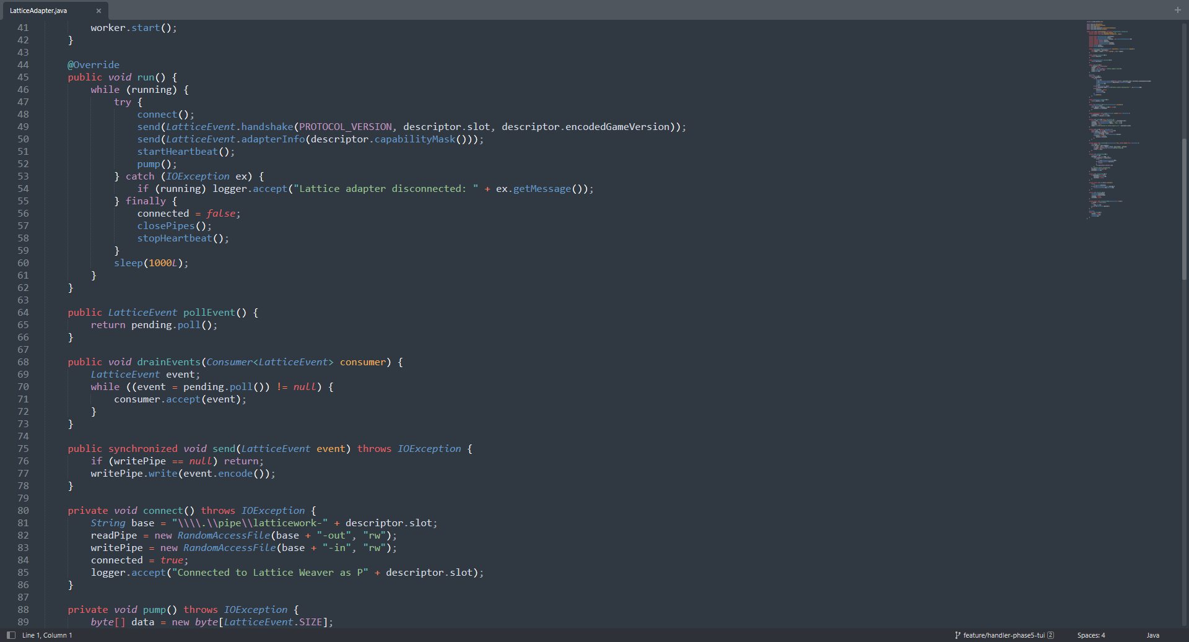
Task: Click "connect();" call on line 48
Action: tap(166, 115)
